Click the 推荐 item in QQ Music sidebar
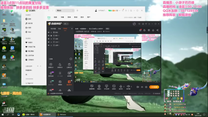Viewport: 208px width, 117px height. tap(28, 19)
